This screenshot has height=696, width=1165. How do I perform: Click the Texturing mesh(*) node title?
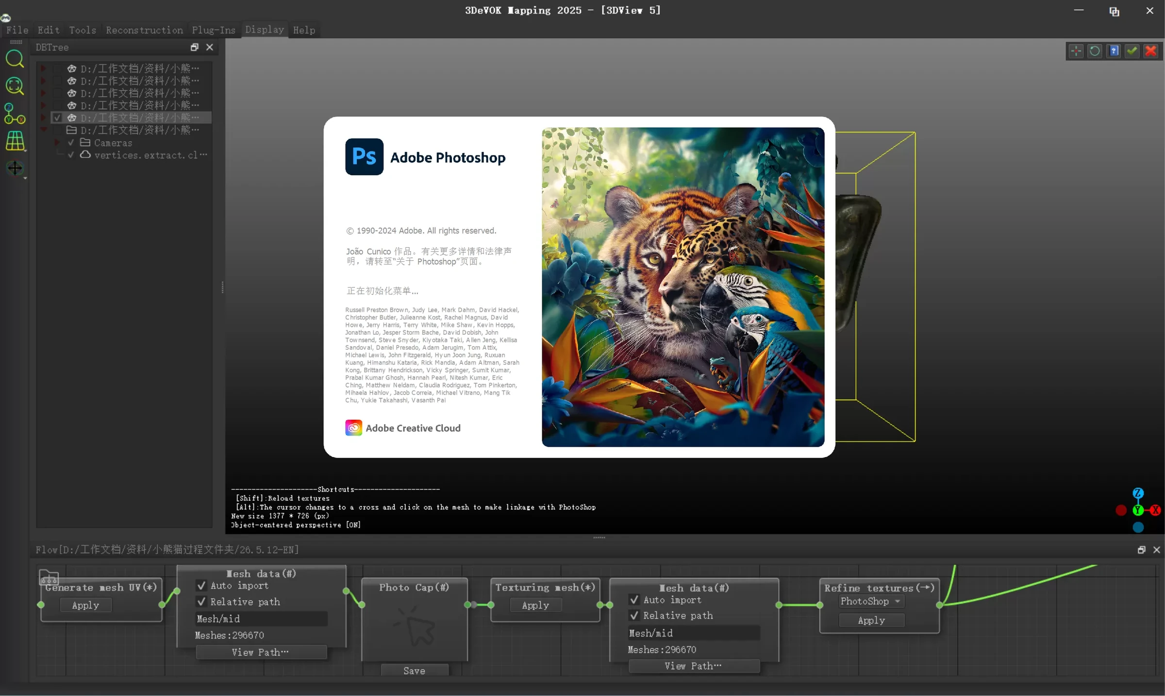pos(545,587)
